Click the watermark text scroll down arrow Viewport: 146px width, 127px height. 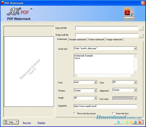point(135,72)
